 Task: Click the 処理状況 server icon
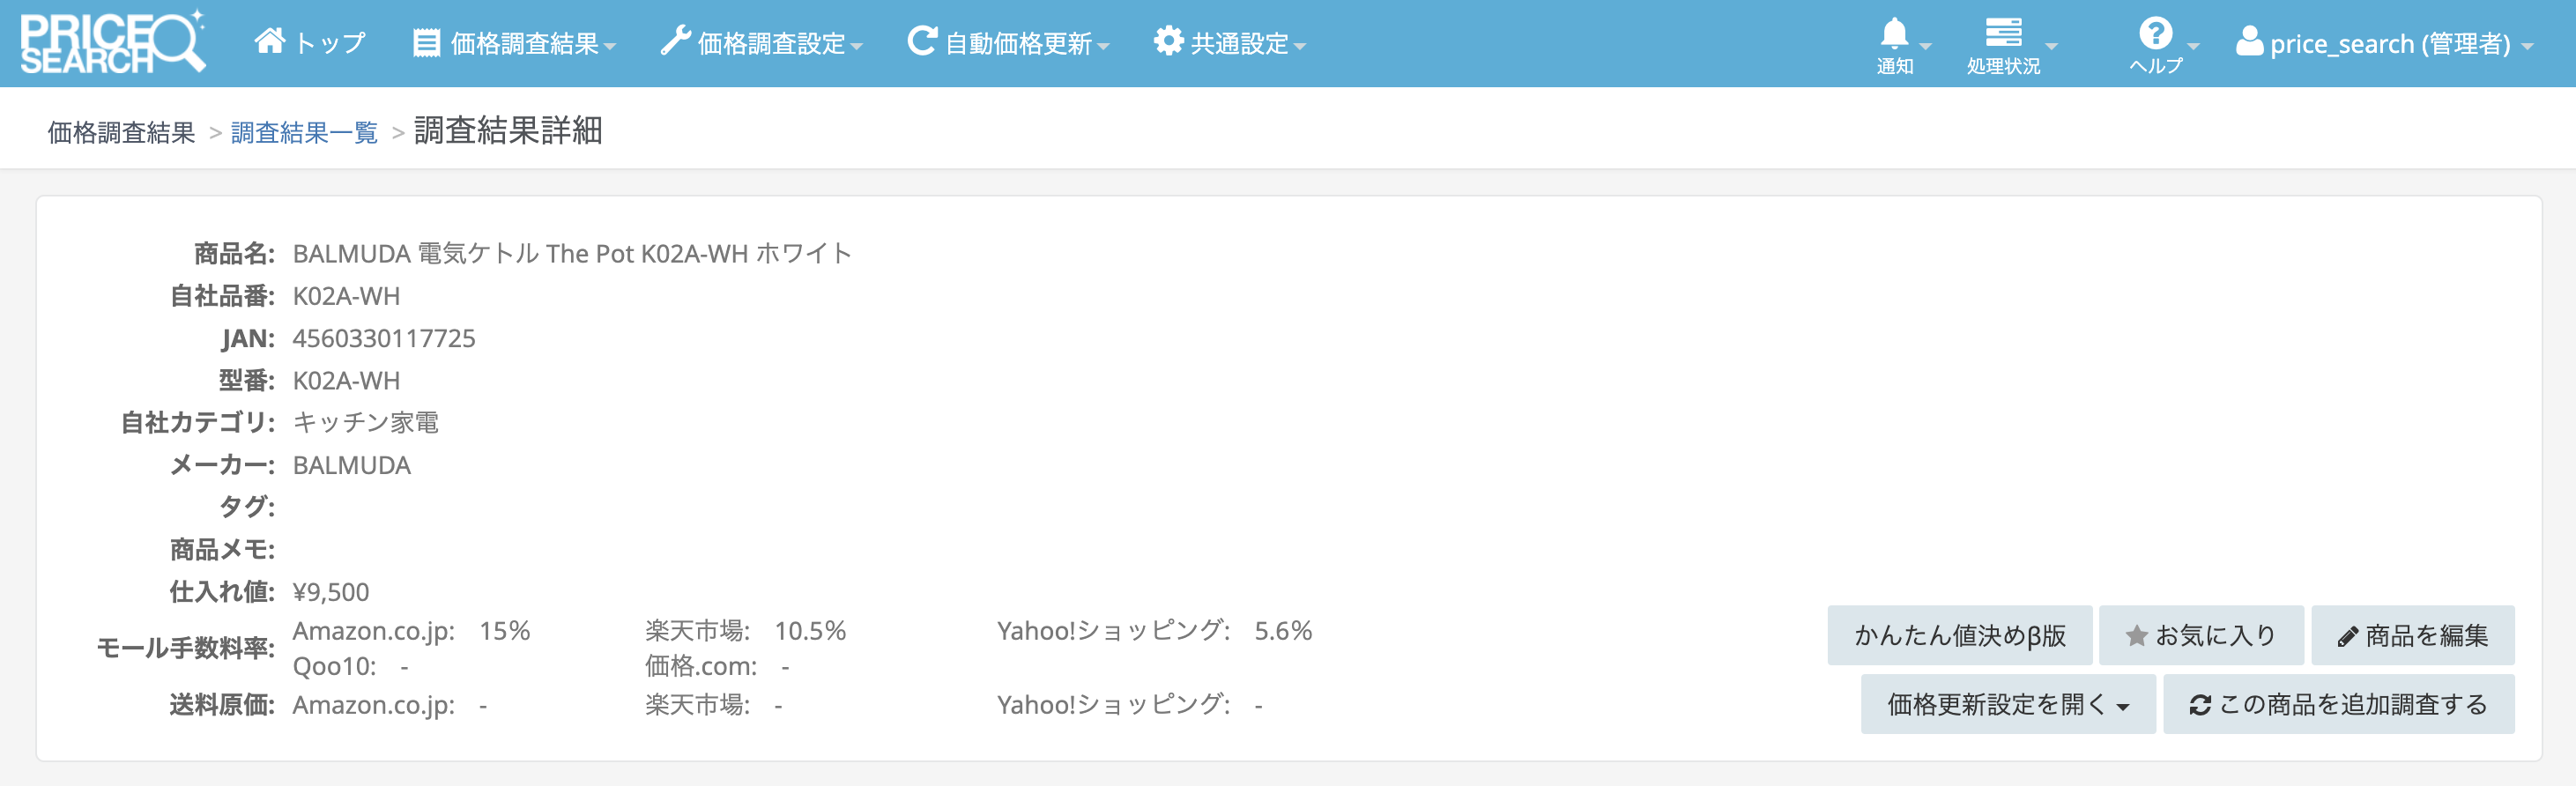click(2003, 33)
